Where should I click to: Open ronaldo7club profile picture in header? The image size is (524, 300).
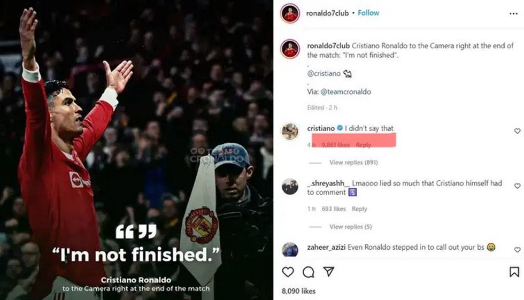290,13
